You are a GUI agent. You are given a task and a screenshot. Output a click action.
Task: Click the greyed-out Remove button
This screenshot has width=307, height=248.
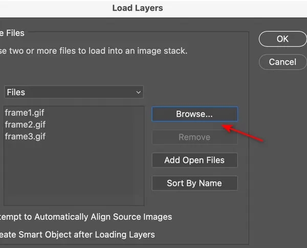tap(194, 137)
